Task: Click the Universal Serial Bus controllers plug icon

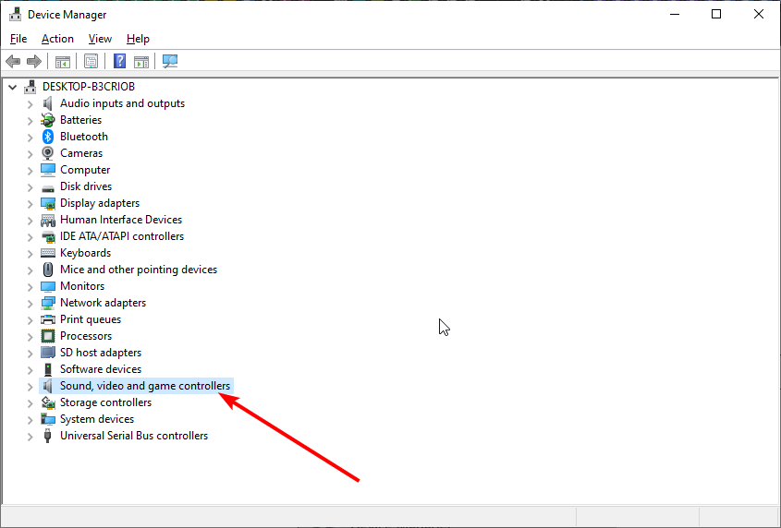Action: [48, 436]
